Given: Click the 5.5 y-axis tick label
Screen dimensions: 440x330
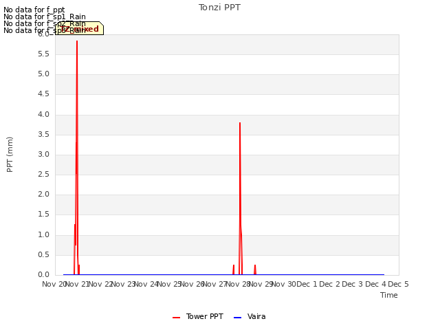Looking at the screenshot, I should click(x=43, y=54).
